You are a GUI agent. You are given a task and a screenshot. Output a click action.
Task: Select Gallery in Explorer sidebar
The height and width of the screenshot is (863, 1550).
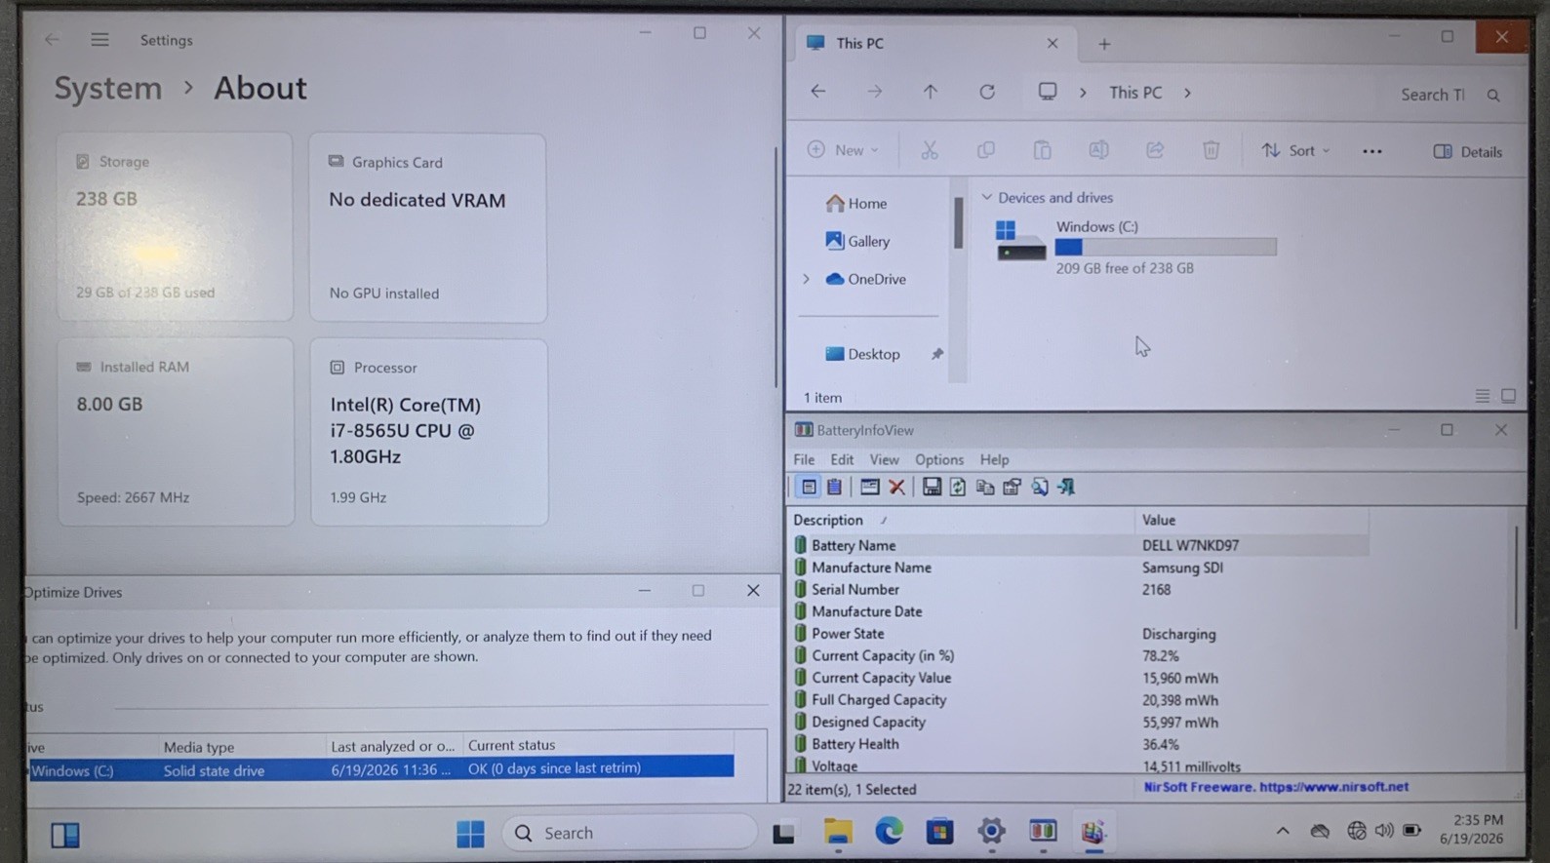tap(856, 241)
